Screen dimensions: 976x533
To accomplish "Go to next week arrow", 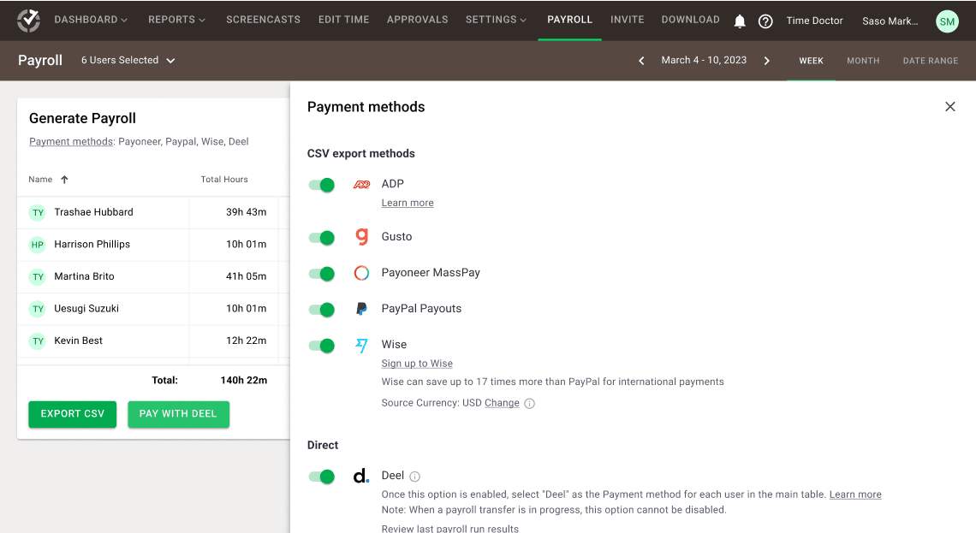I will pos(767,61).
